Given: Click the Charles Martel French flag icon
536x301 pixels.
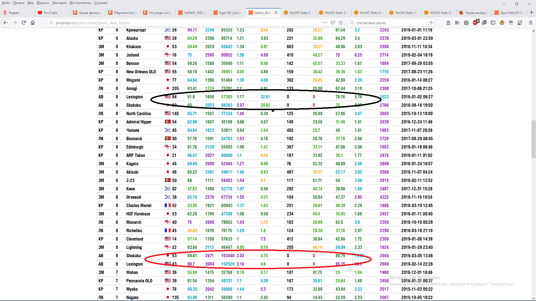Looking at the screenshot, I should point(167,205).
